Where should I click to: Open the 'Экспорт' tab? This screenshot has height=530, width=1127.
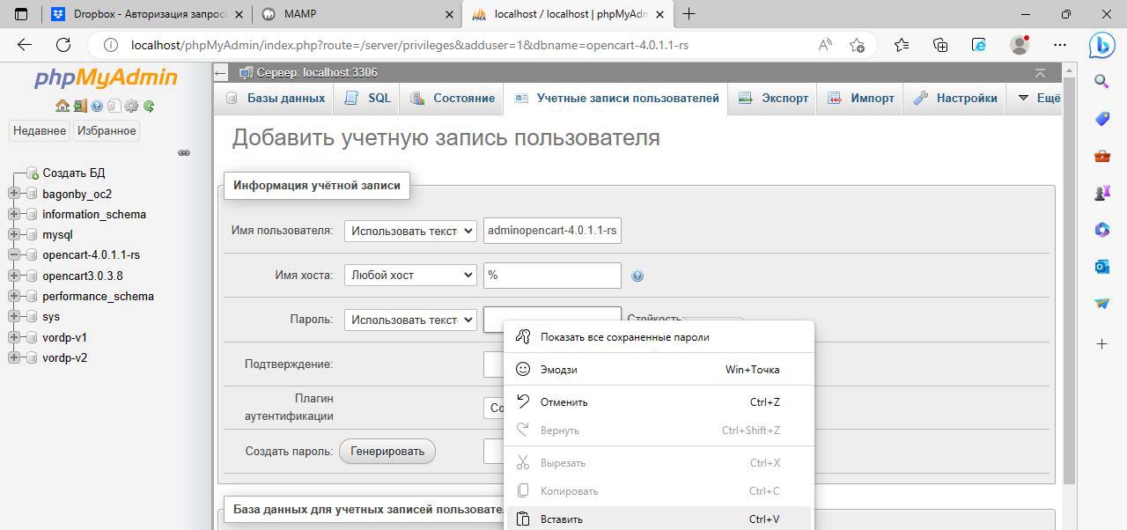click(x=774, y=98)
